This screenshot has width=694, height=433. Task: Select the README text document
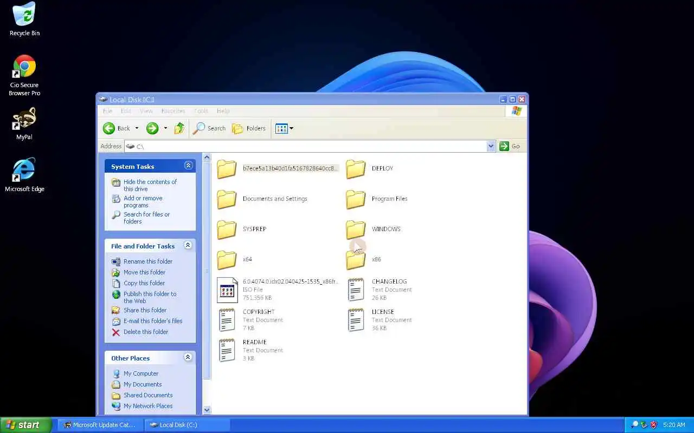[x=250, y=350]
